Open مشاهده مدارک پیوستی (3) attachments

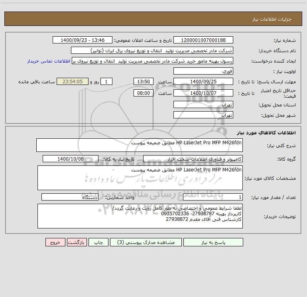pyautogui.click(x=146, y=242)
